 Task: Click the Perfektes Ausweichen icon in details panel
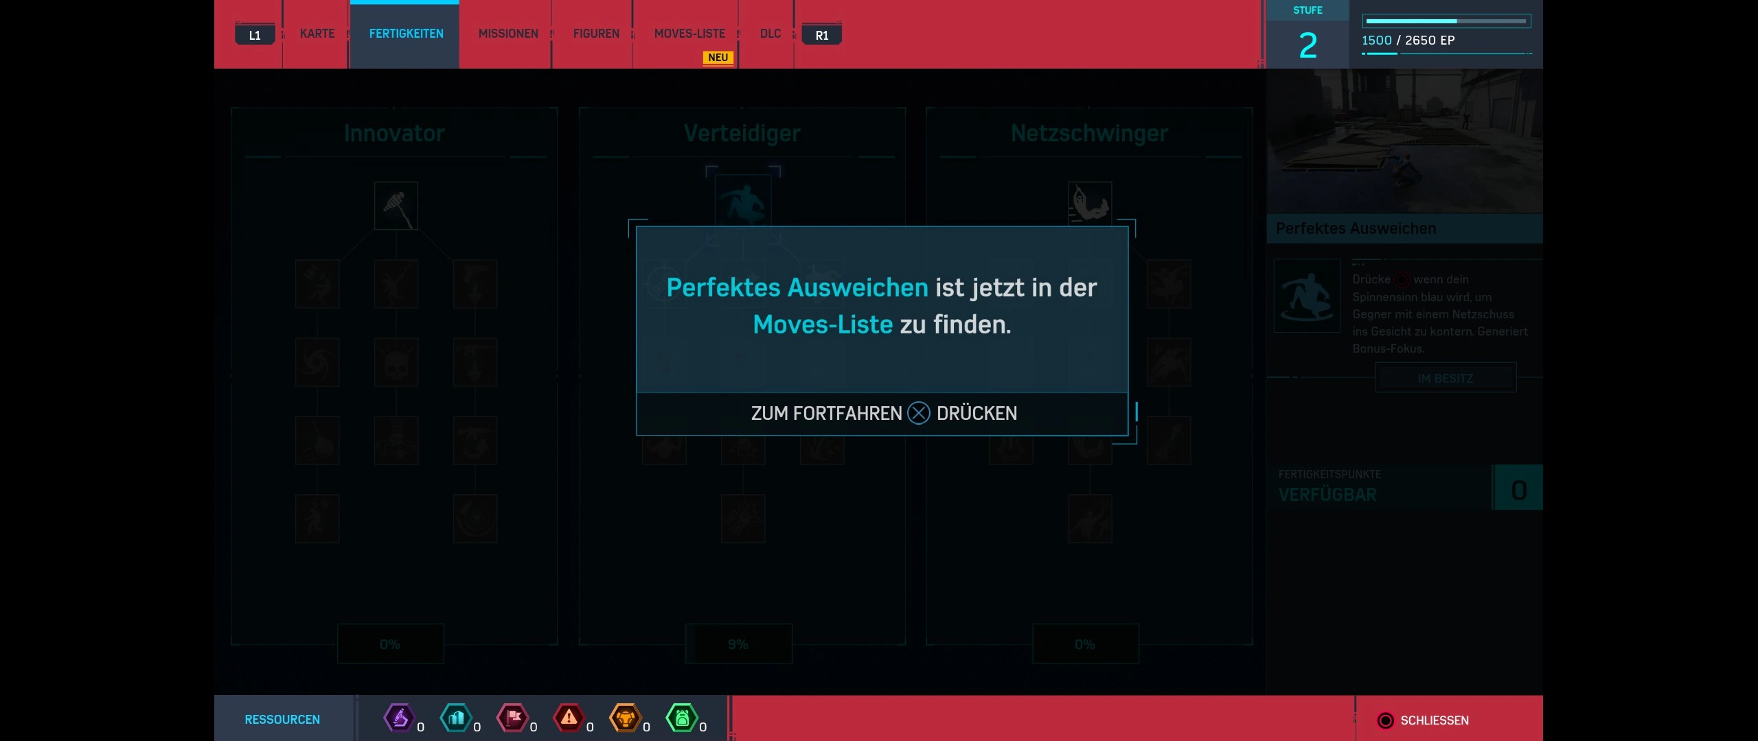coord(1308,296)
